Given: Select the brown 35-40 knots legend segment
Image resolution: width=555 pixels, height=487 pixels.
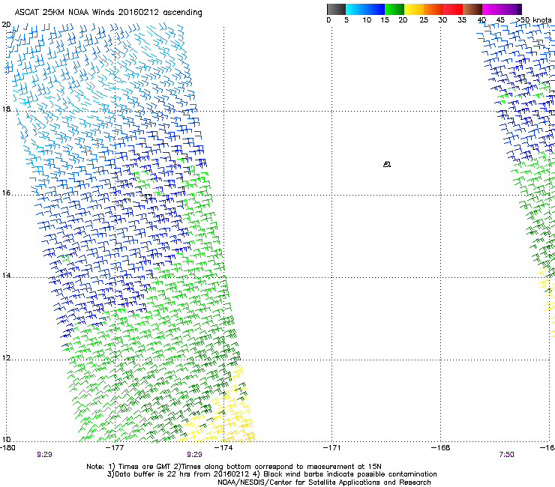Looking at the screenshot, I should (x=472, y=9).
